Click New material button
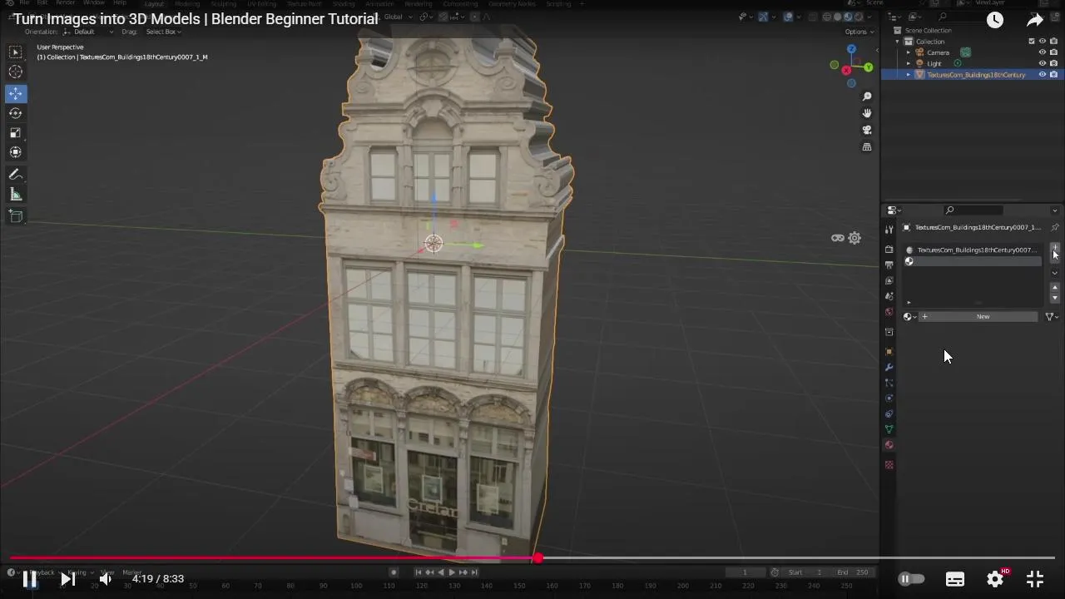 point(978,316)
